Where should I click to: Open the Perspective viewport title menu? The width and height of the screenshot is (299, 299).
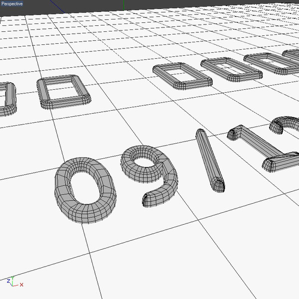tap(12, 3)
